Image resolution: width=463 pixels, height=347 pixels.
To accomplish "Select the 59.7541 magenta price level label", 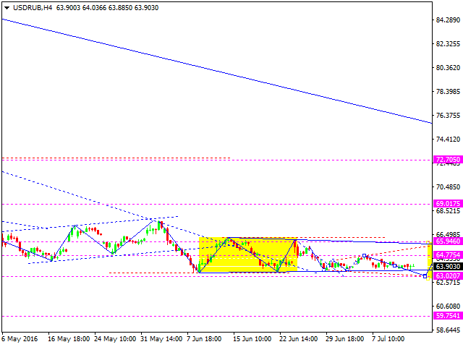I will point(448,316).
